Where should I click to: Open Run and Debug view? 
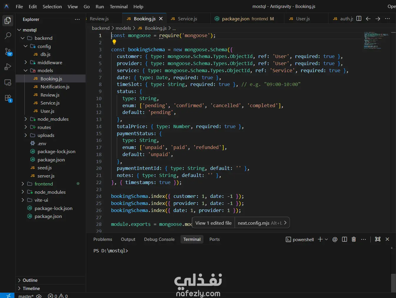8,67
